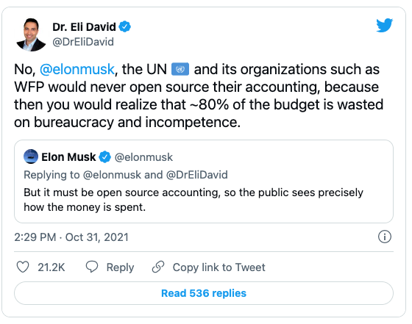Click Dr. Eli David's verified badge

click(x=125, y=26)
